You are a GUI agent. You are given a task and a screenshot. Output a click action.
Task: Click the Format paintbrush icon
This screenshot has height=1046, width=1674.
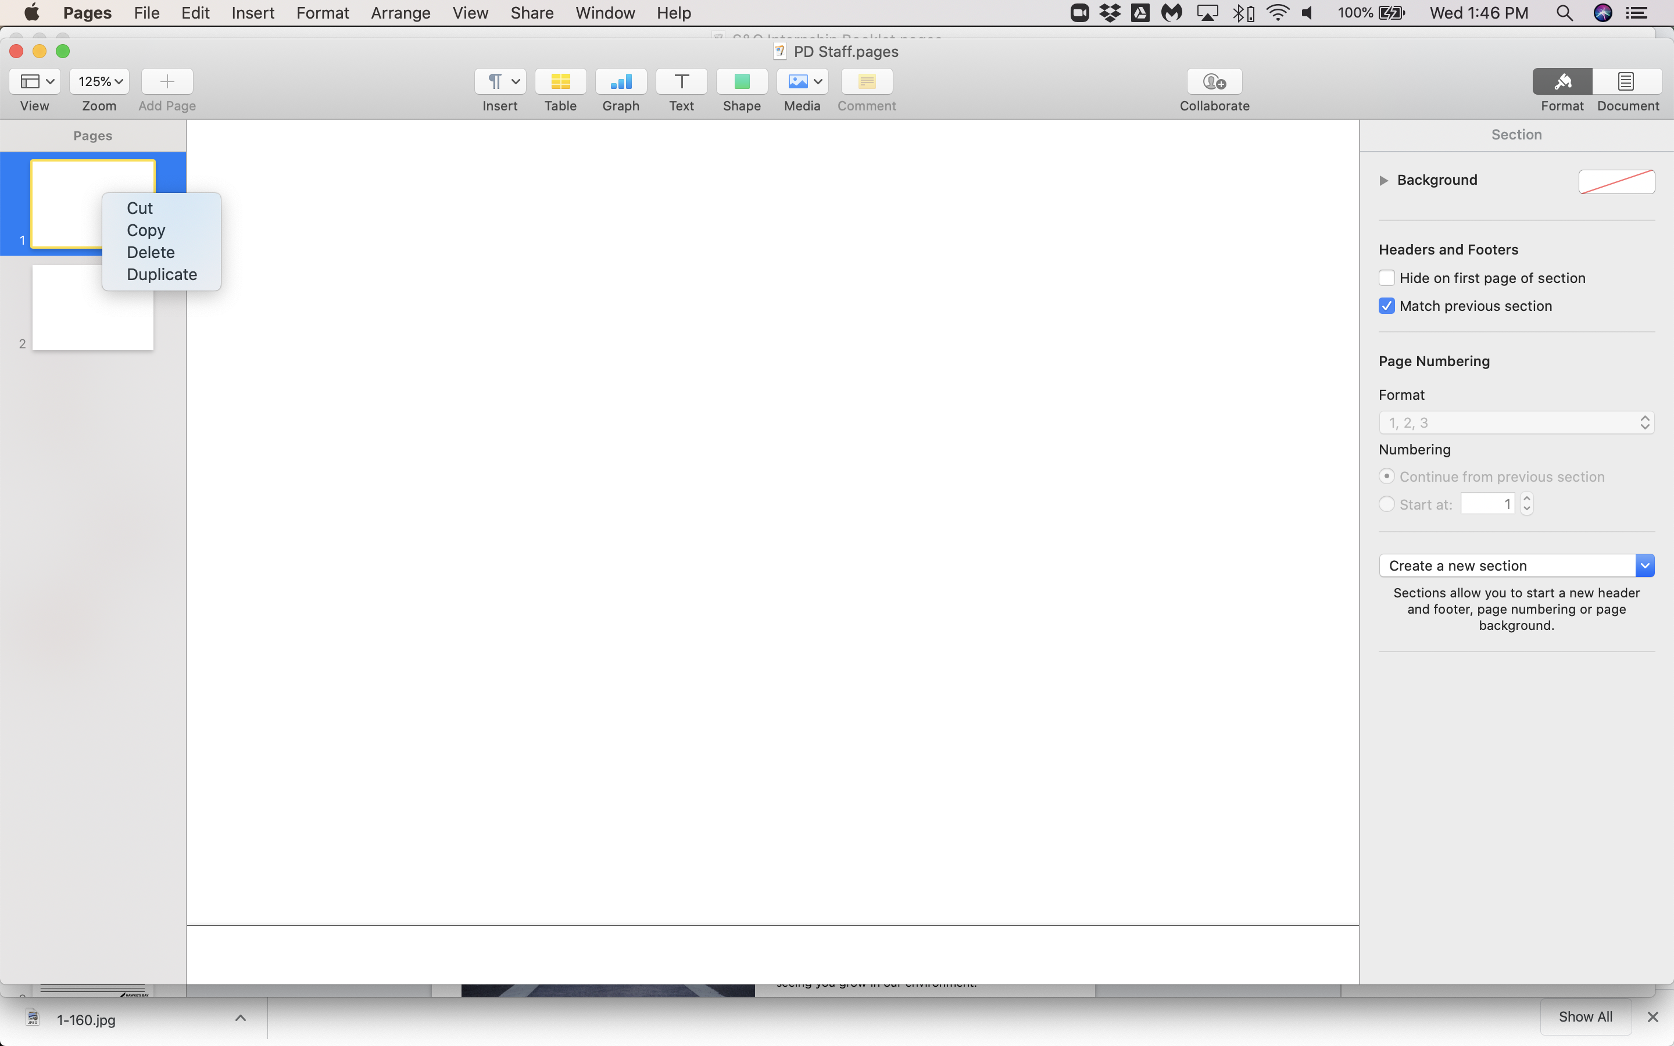point(1562,81)
